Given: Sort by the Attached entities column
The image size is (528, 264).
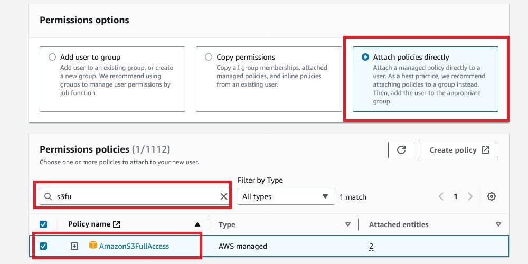Looking at the screenshot, I should (x=498, y=224).
